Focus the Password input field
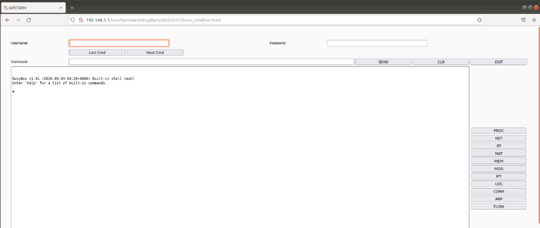The width and height of the screenshot is (540, 228). (377, 43)
